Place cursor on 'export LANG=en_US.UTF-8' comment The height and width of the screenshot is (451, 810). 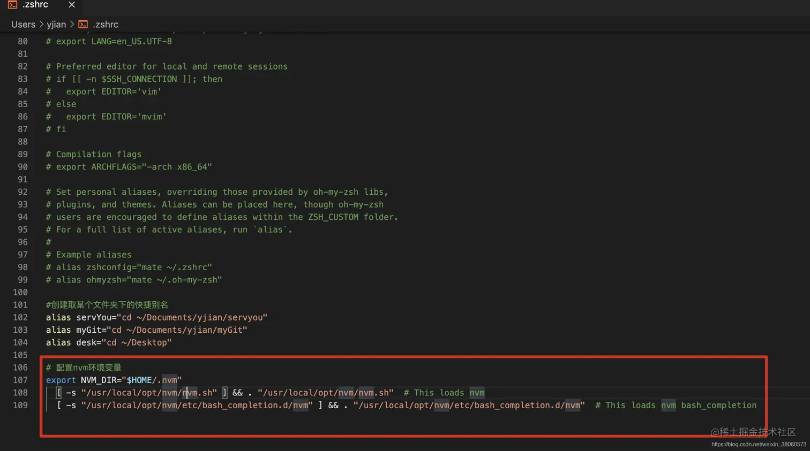pyautogui.click(x=109, y=41)
